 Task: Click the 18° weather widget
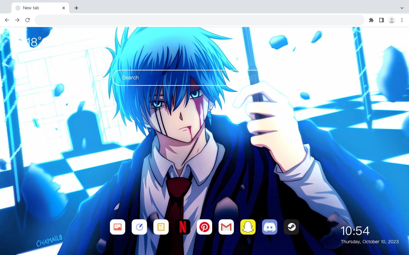click(34, 42)
